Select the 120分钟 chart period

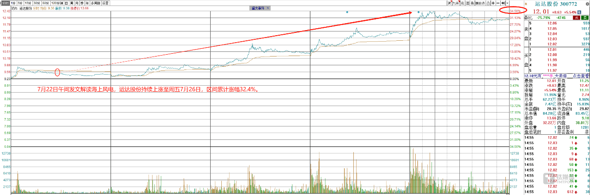[57, 3]
